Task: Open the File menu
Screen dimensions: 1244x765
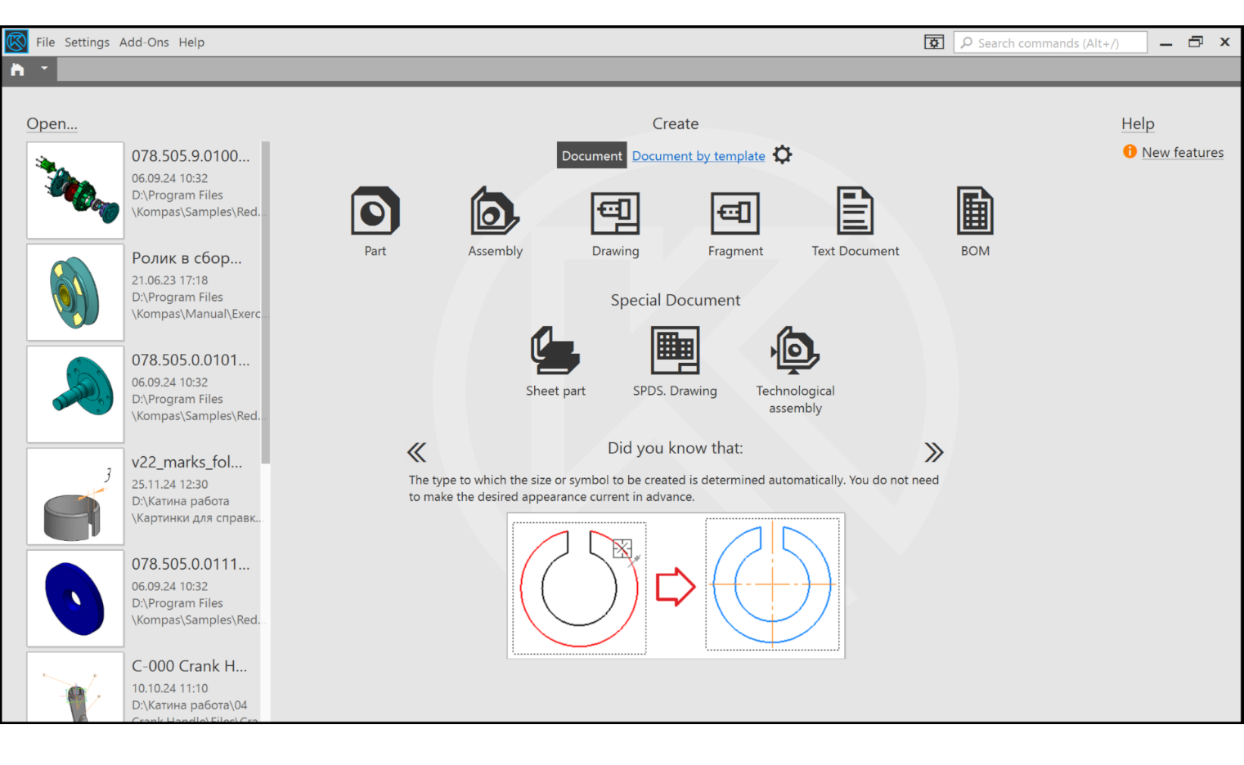Action: pos(45,42)
